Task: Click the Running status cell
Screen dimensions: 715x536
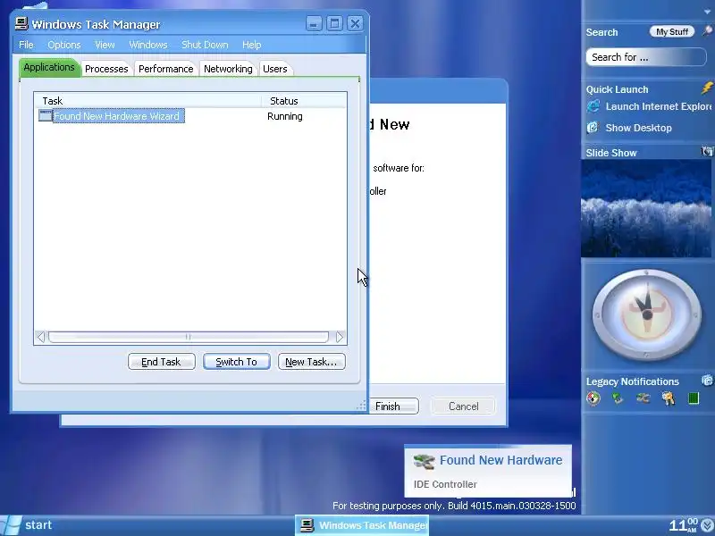Action: (x=285, y=116)
